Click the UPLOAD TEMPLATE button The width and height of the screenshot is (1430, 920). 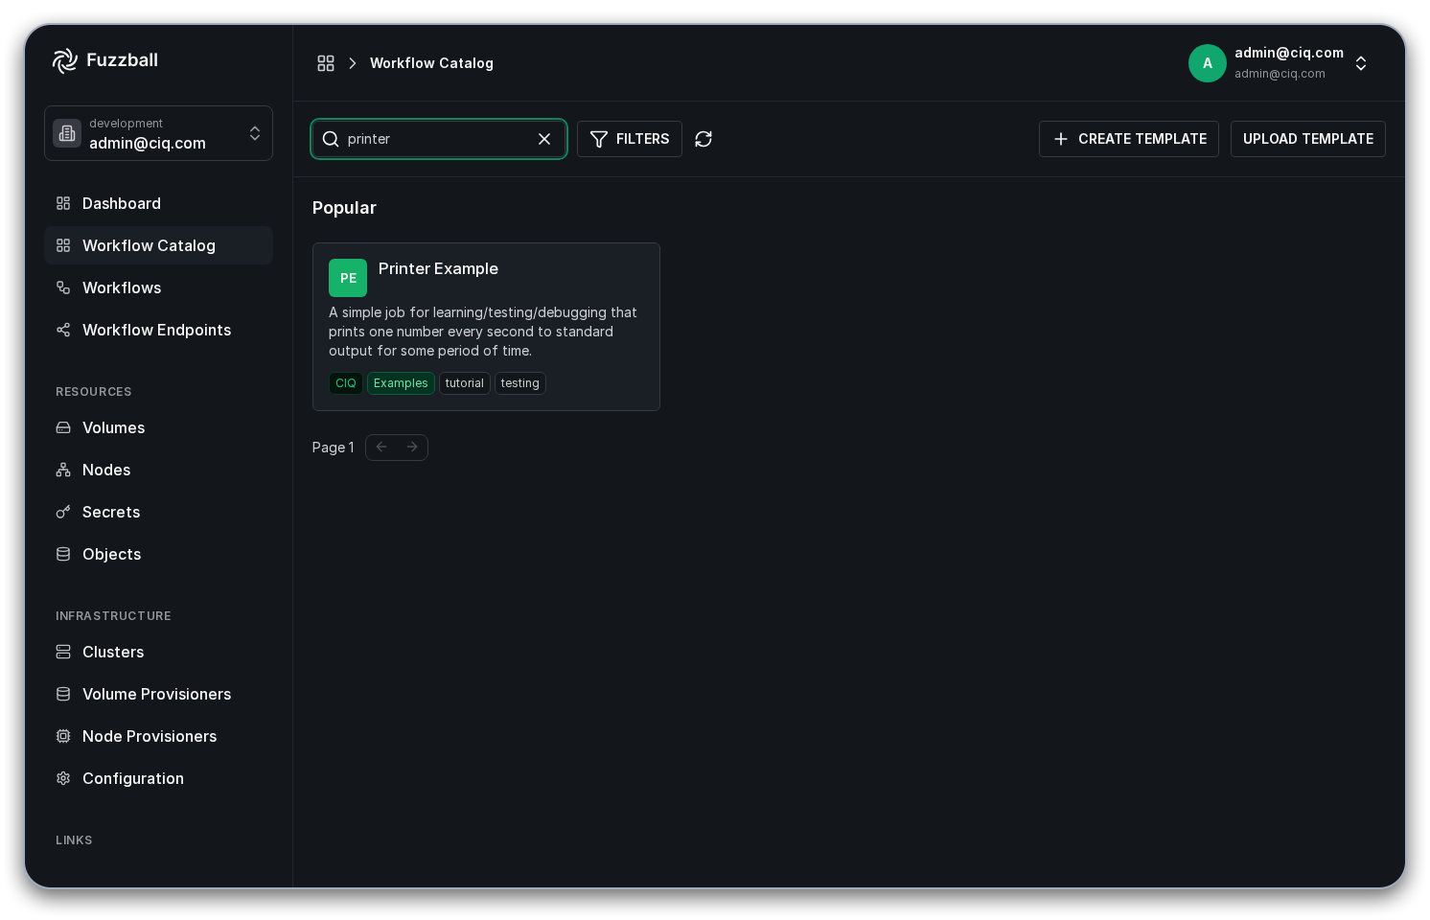[x=1308, y=139]
